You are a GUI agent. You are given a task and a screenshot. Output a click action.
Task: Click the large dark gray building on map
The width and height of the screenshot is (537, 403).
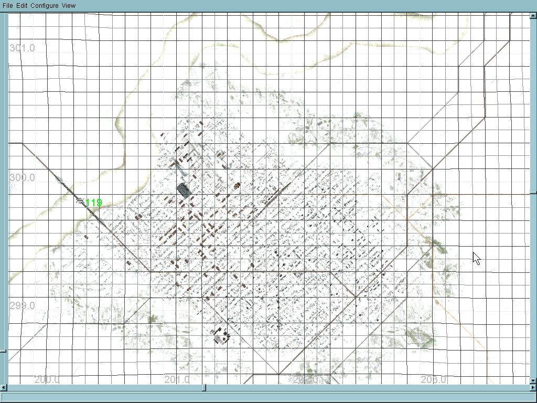click(184, 190)
